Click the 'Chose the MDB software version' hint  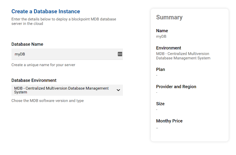point(47,101)
